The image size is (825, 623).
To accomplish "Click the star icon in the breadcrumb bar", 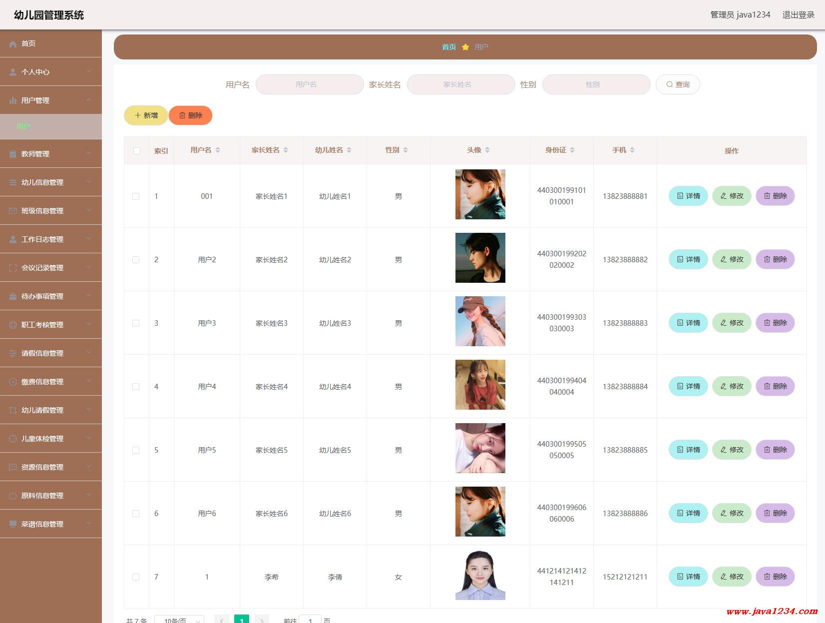I will click(x=465, y=47).
